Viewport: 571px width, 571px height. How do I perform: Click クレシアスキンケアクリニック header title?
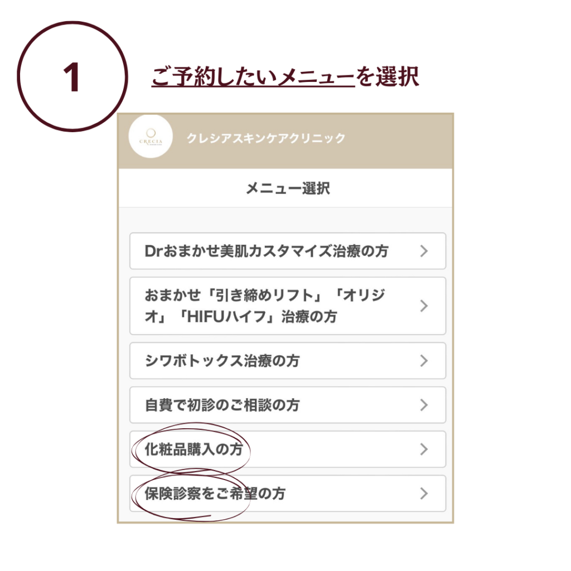pyautogui.click(x=266, y=138)
